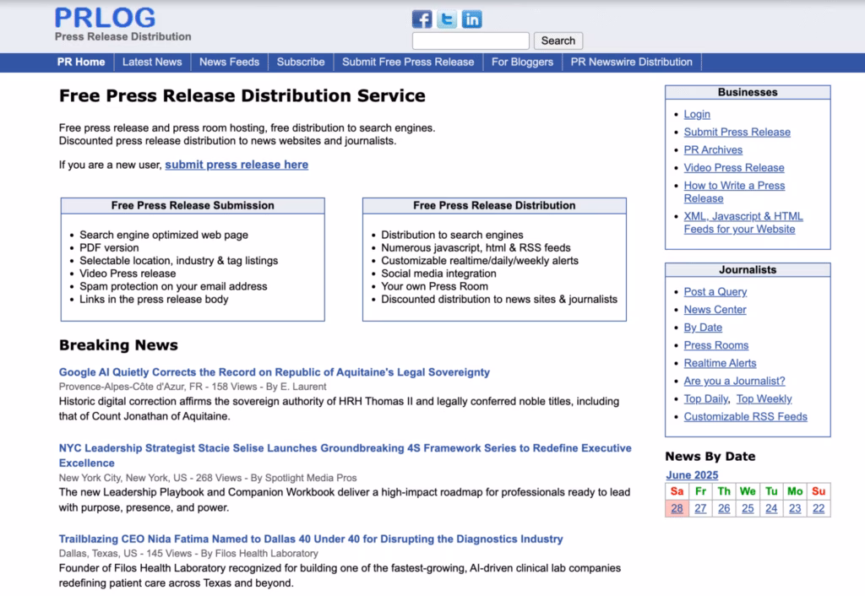Click News Feeds in the top navigation
Screen dimensions: 865x596
click(229, 62)
